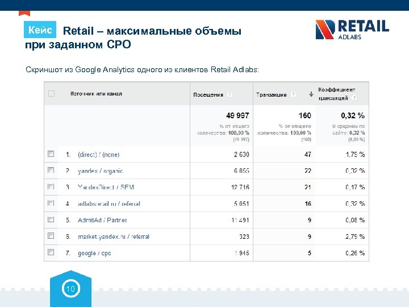The width and height of the screenshot is (409, 307).
Task: Click visits value 12 716
Action: point(240,187)
